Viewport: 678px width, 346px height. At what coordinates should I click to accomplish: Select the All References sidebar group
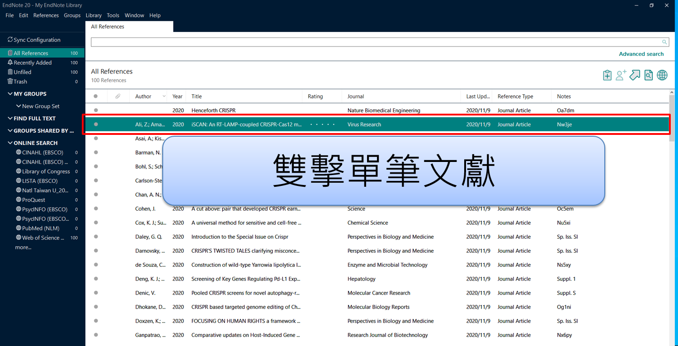[42, 53]
